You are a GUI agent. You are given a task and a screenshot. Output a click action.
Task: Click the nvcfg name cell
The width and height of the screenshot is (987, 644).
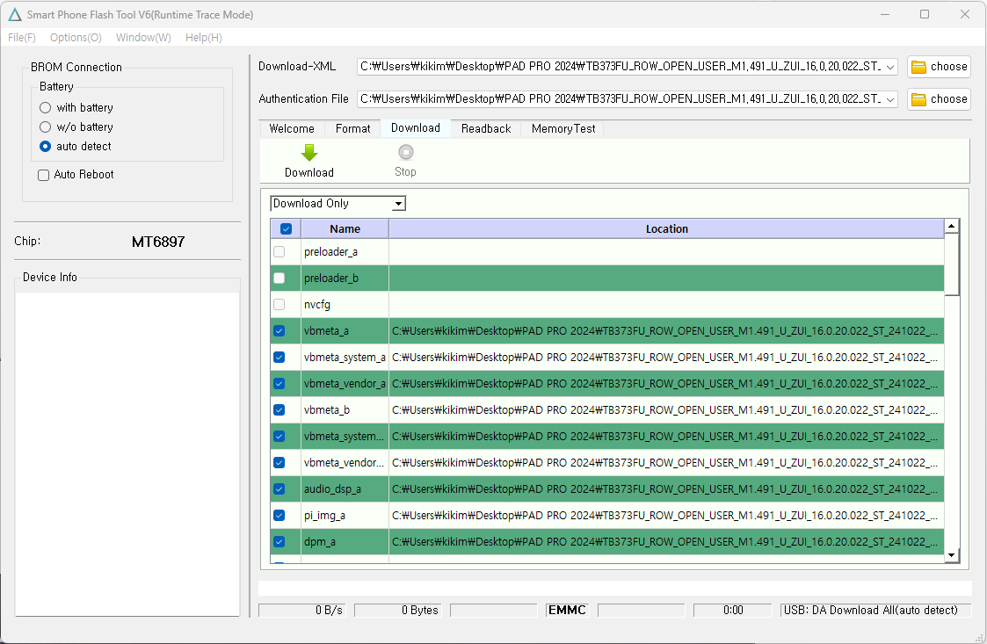click(x=345, y=305)
